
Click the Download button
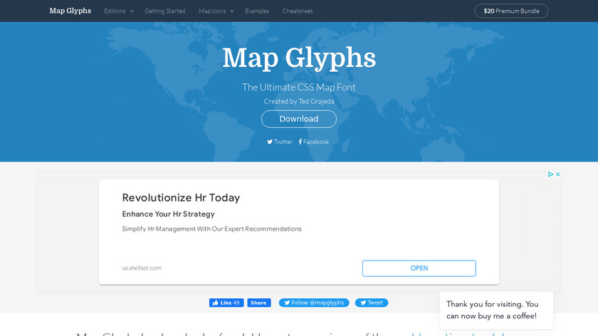tap(298, 119)
